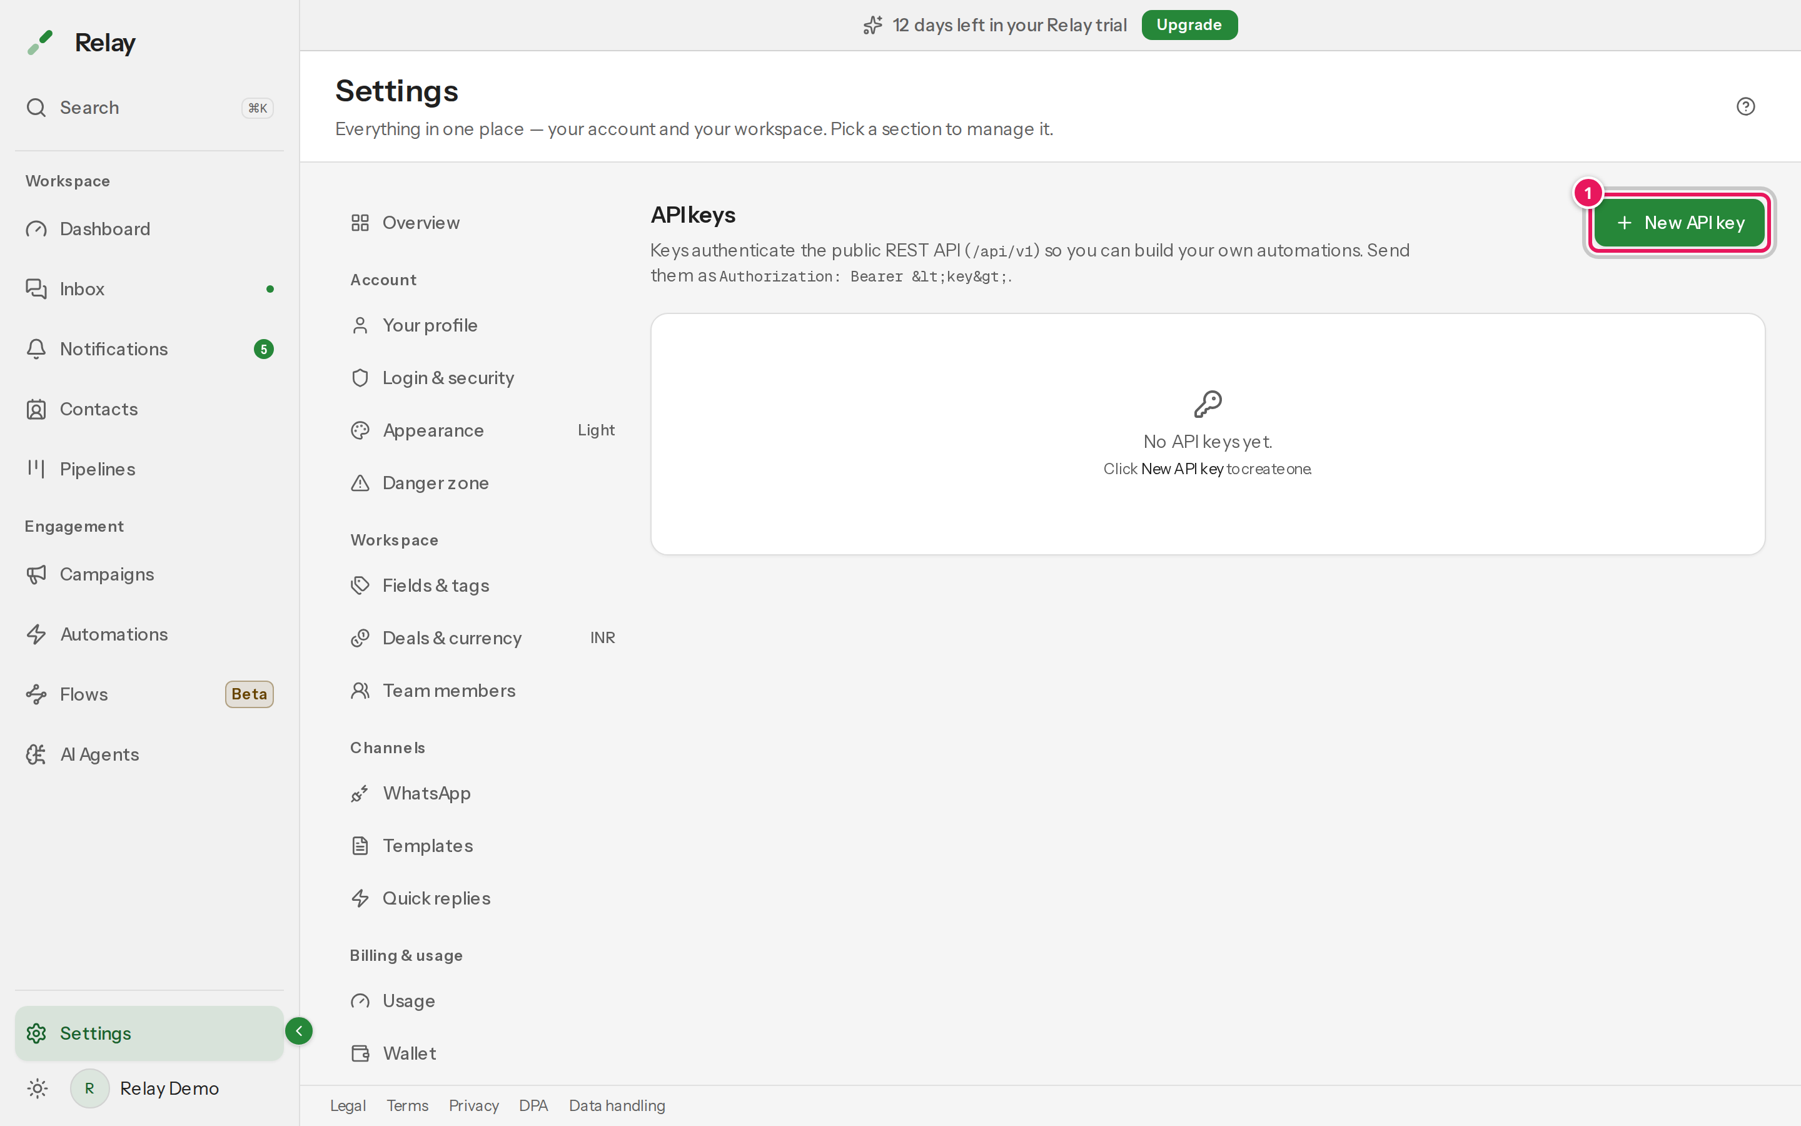The width and height of the screenshot is (1801, 1126).
Task: Click the Campaigns megaphone icon
Action: [36, 574]
